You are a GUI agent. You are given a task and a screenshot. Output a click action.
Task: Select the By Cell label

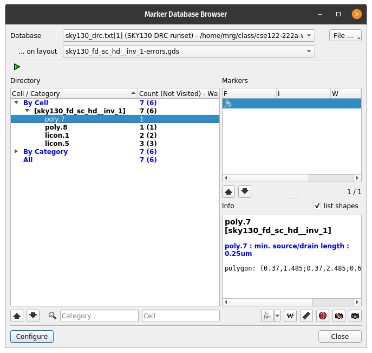click(x=36, y=102)
